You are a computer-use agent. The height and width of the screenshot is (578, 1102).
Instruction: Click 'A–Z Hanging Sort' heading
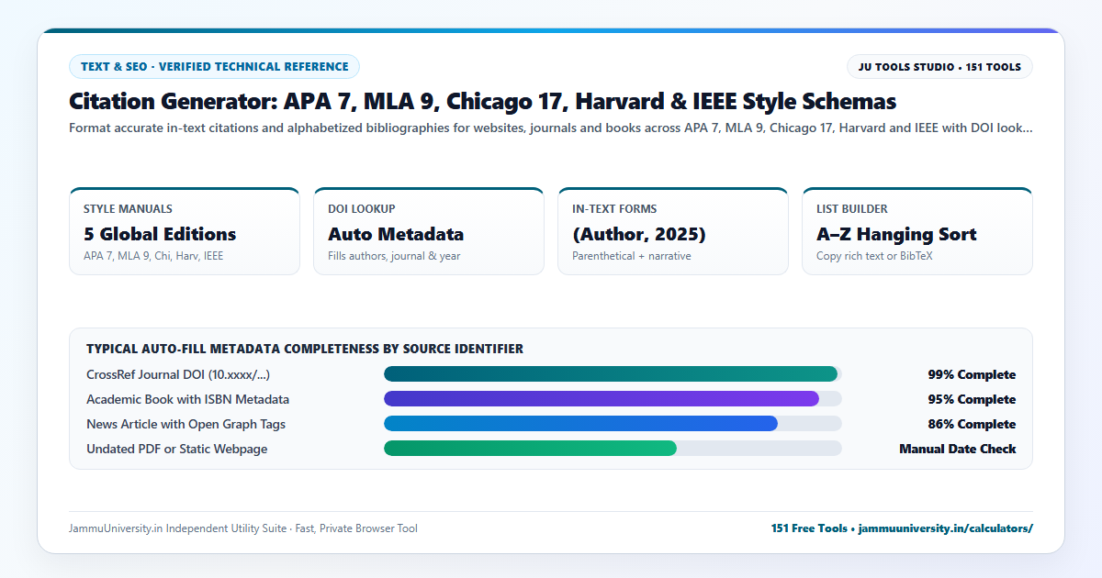[896, 234]
